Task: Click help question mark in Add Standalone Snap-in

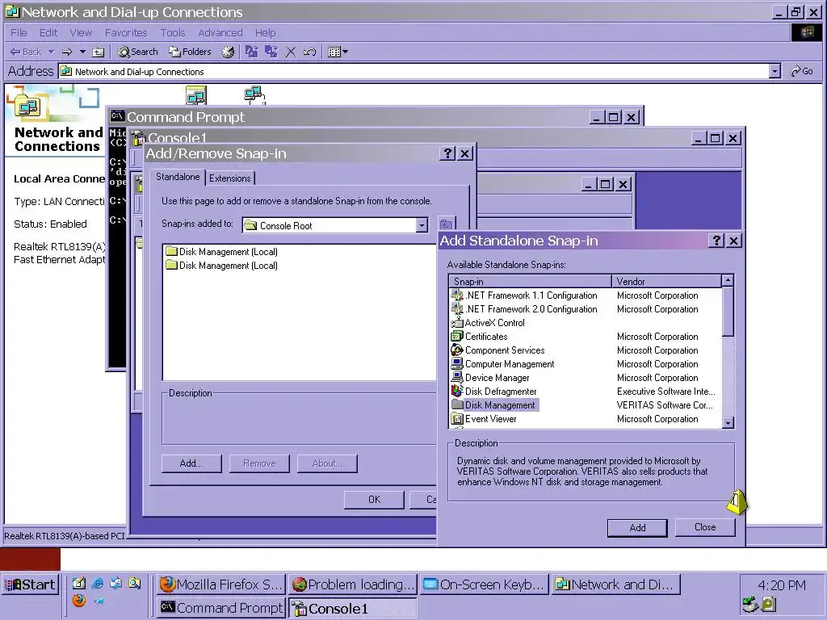Action: [716, 241]
